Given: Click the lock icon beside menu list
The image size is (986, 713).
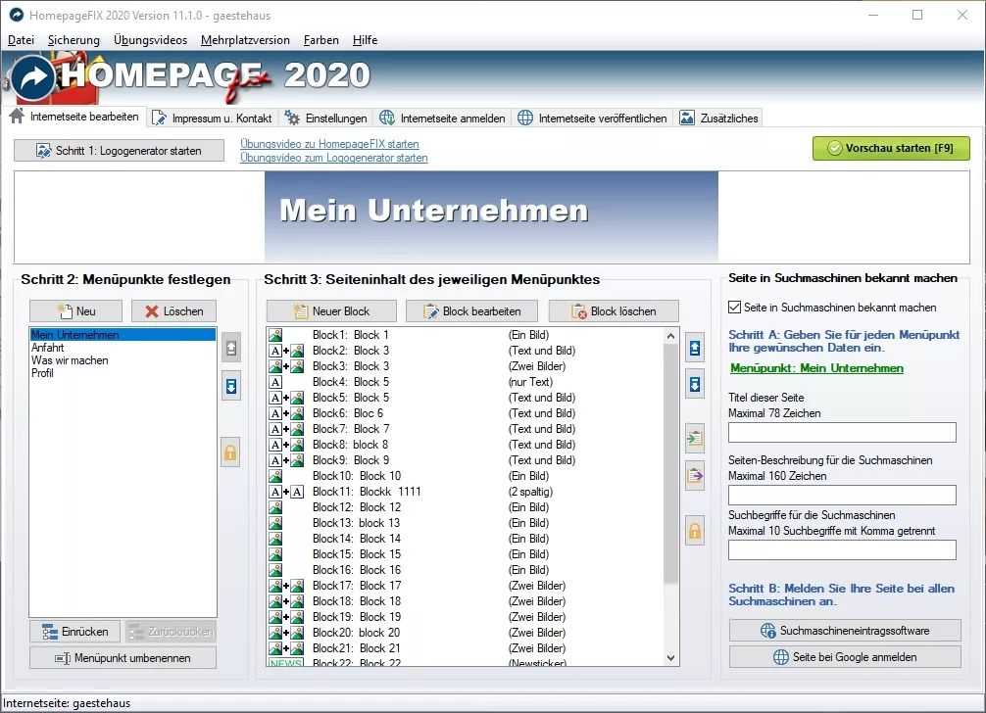Looking at the screenshot, I should tap(230, 452).
